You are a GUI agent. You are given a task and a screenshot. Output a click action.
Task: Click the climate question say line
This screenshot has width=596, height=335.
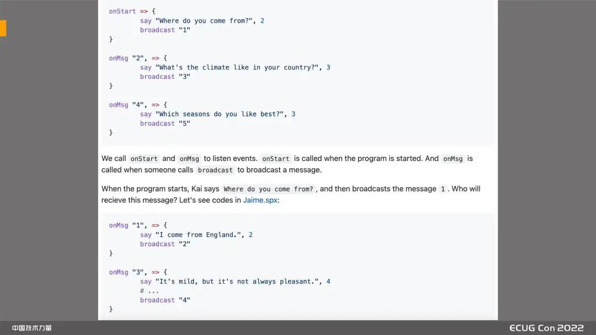pyautogui.click(x=235, y=67)
